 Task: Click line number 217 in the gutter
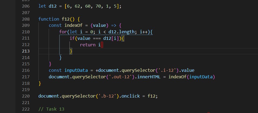[x=26, y=77]
